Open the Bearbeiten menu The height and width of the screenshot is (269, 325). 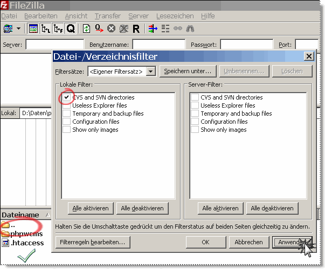click(x=41, y=16)
